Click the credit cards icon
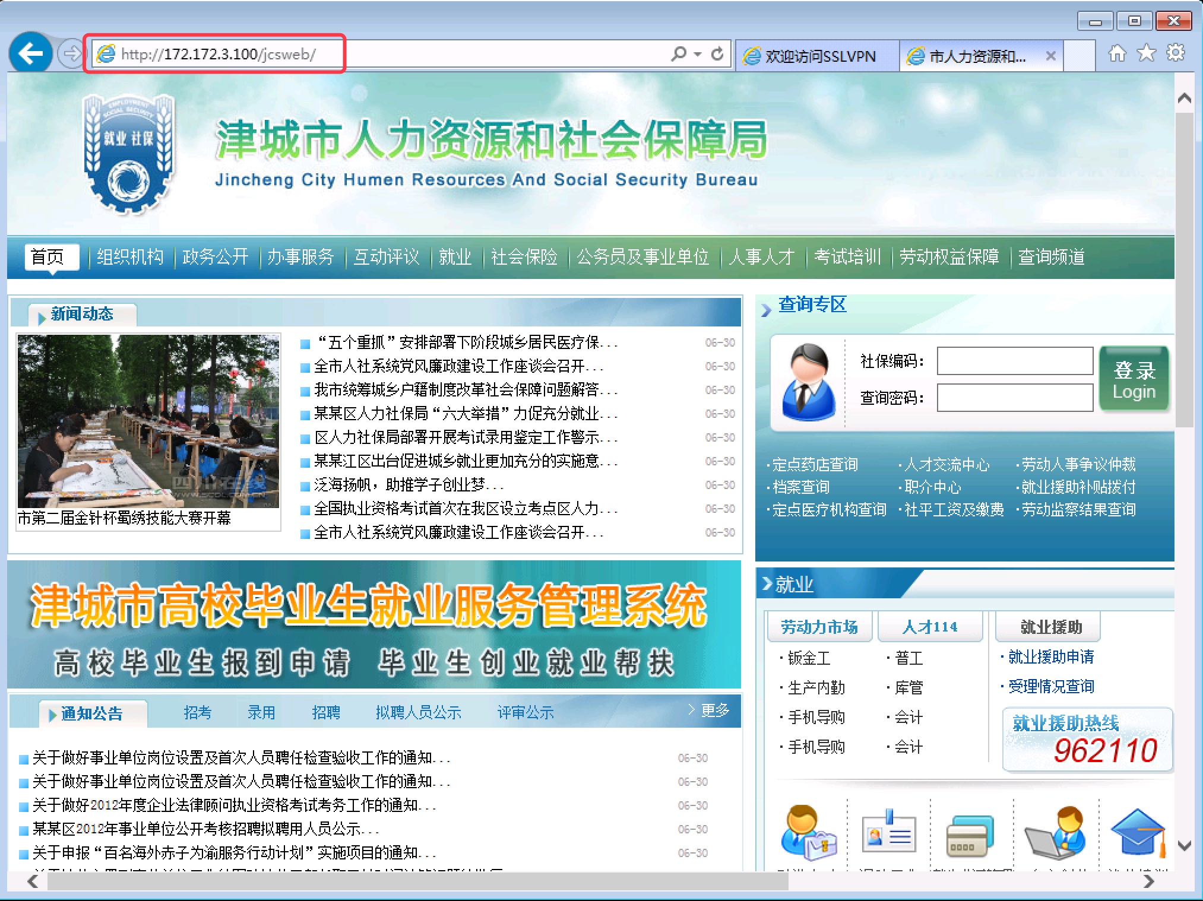 point(970,836)
